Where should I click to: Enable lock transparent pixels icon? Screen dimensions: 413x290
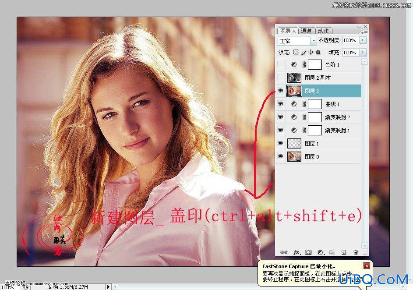point(296,52)
